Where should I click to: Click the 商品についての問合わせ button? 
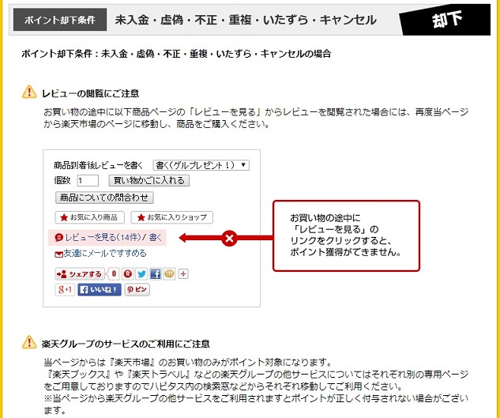point(104,198)
